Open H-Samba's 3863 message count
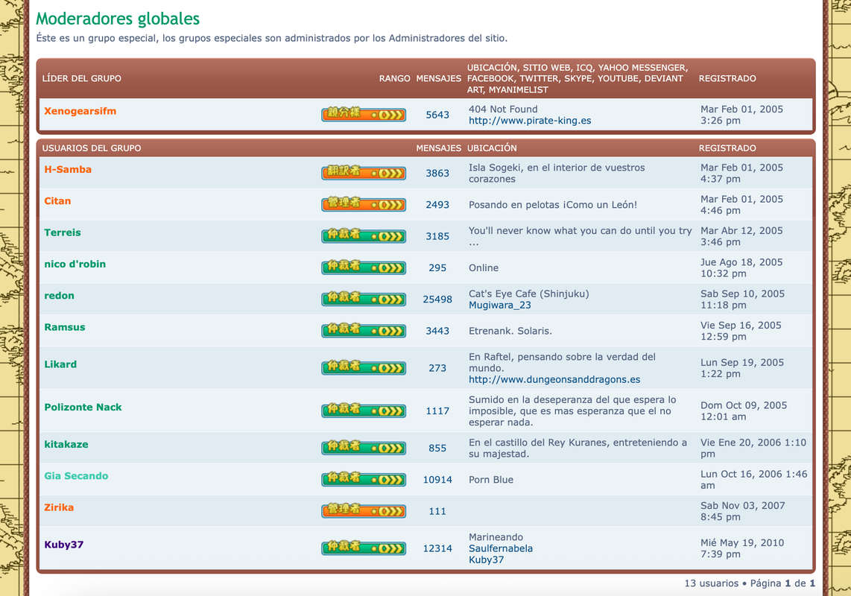This screenshot has height=596, width=851. pyautogui.click(x=437, y=173)
